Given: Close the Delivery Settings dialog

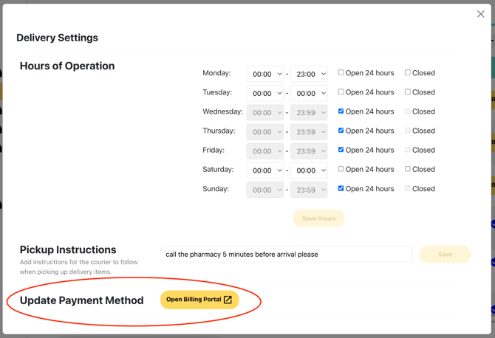Looking at the screenshot, I should click(480, 14).
